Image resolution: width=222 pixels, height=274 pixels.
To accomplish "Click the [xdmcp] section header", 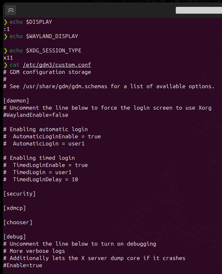I will (15, 208).
